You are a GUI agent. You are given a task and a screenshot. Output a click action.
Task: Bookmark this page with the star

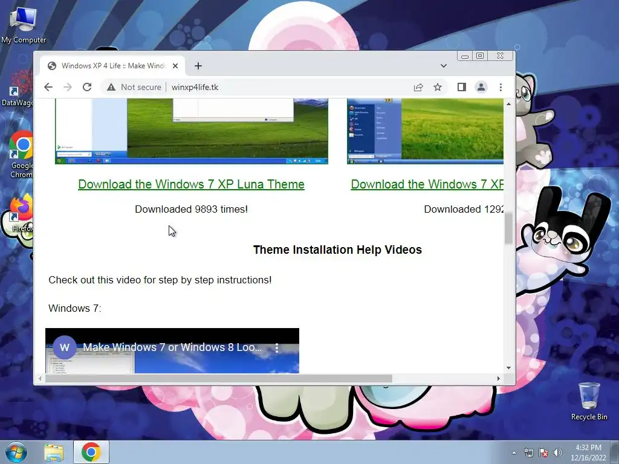pos(438,87)
